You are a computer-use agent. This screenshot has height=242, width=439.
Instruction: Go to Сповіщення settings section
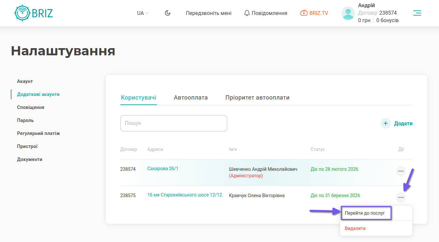point(31,107)
